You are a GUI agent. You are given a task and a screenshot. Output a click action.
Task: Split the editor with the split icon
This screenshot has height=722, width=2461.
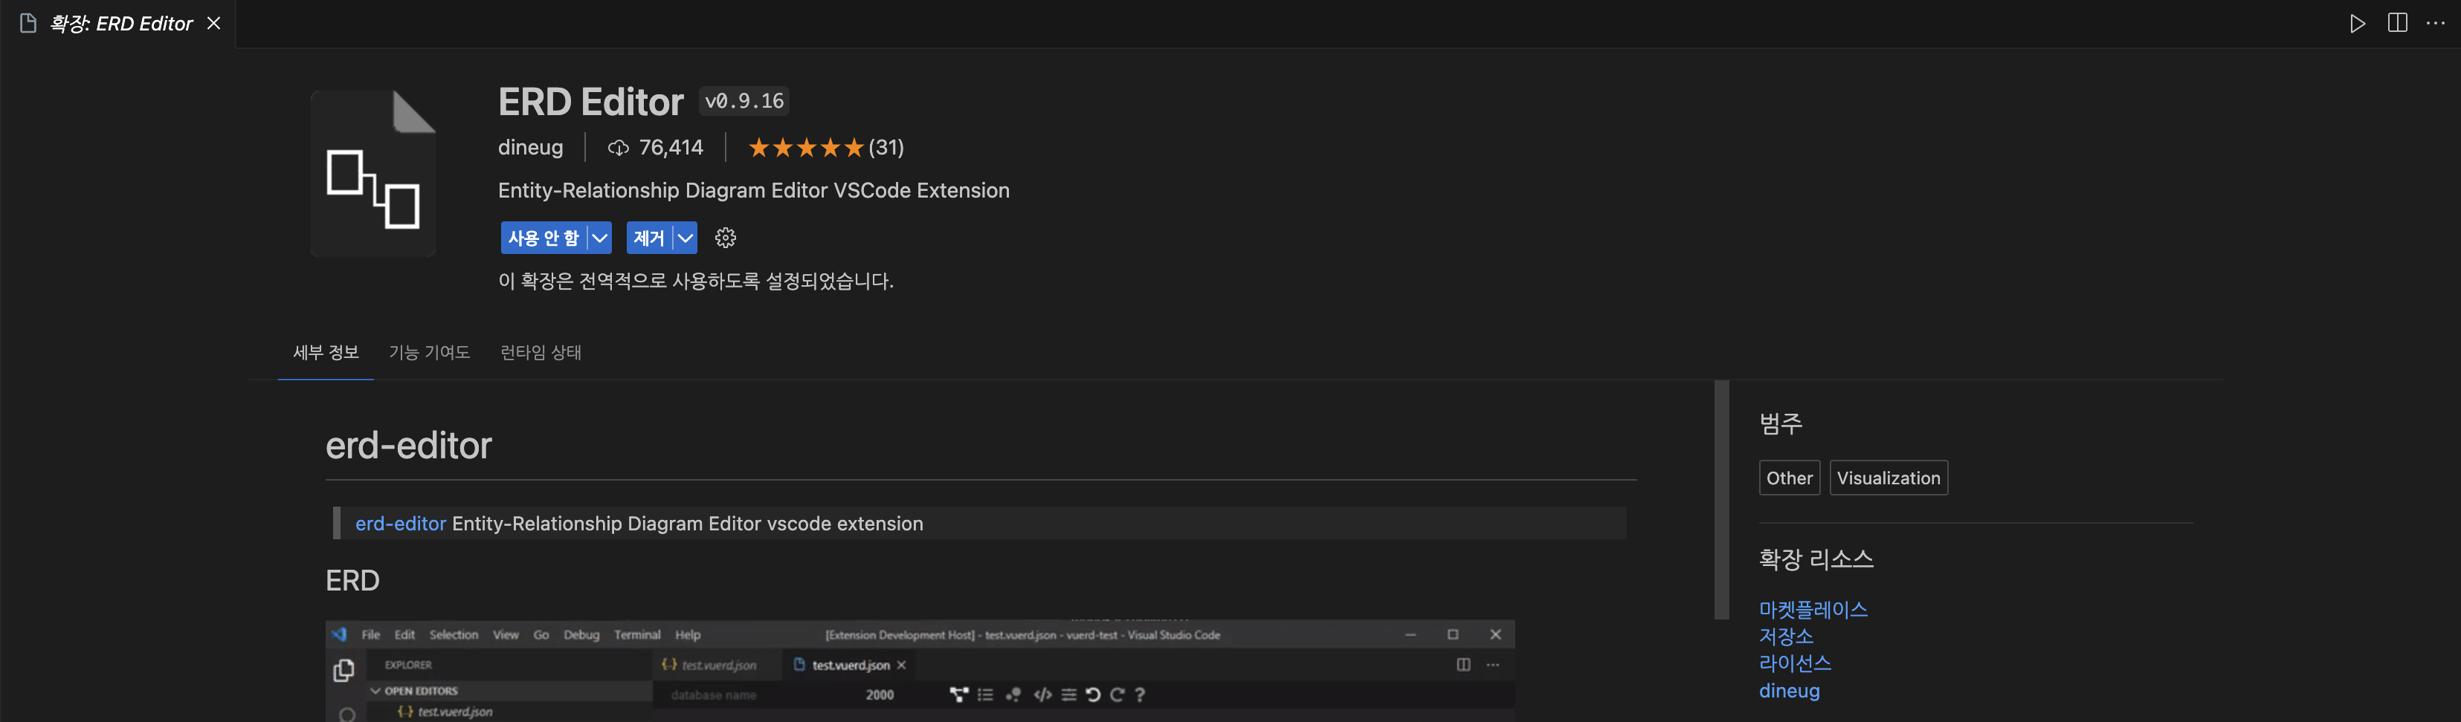click(2397, 23)
